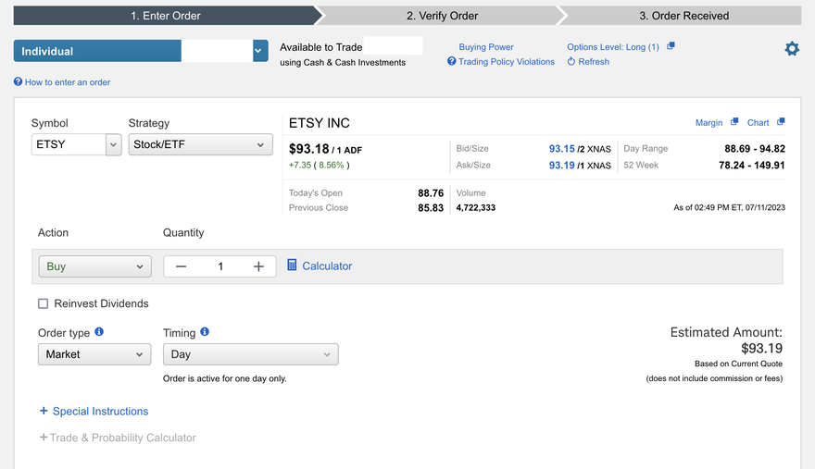Increase quantity with plus button
Image resolution: width=815 pixels, height=469 pixels.
pyautogui.click(x=258, y=266)
